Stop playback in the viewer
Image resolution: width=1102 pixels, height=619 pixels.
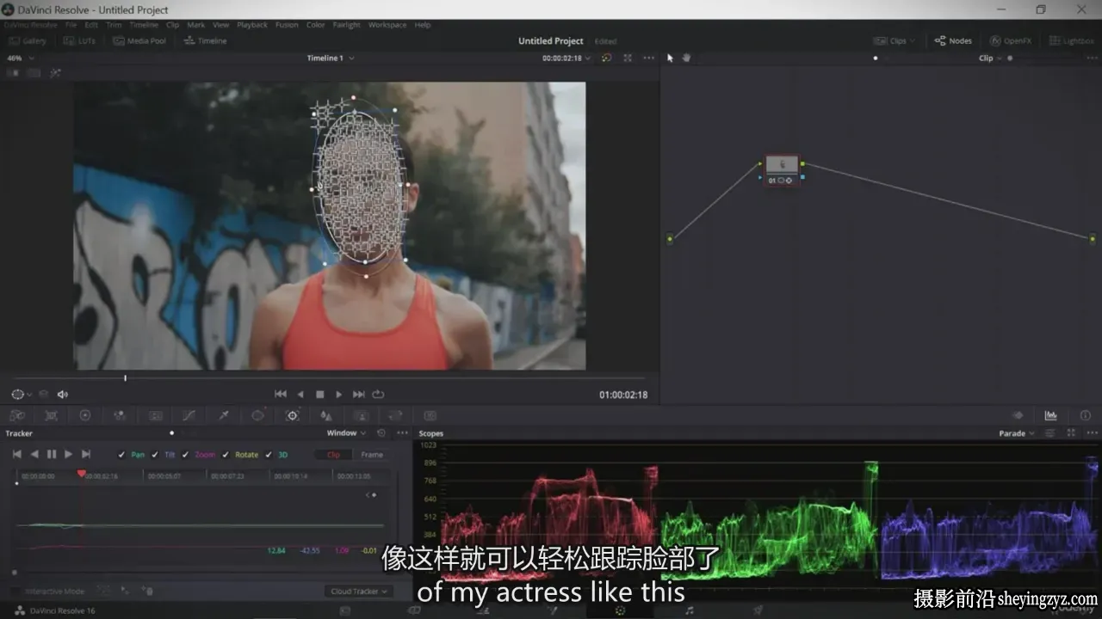319,395
